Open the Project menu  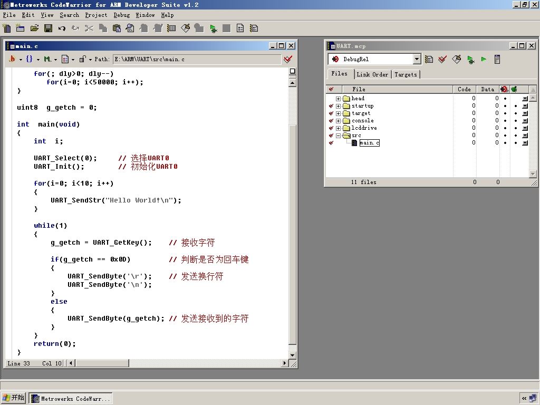click(x=96, y=15)
